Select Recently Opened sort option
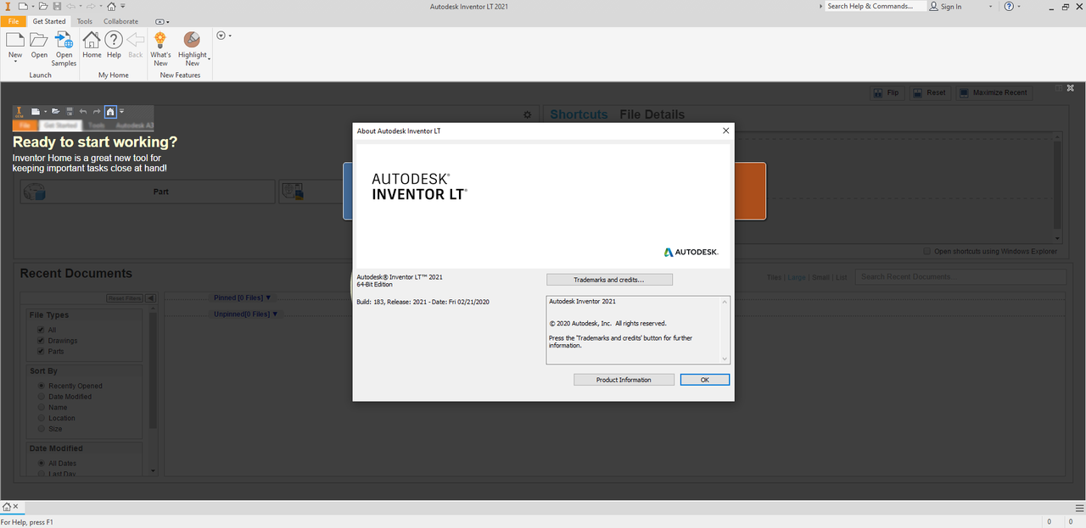The image size is (1086, 528). [41, 386]
